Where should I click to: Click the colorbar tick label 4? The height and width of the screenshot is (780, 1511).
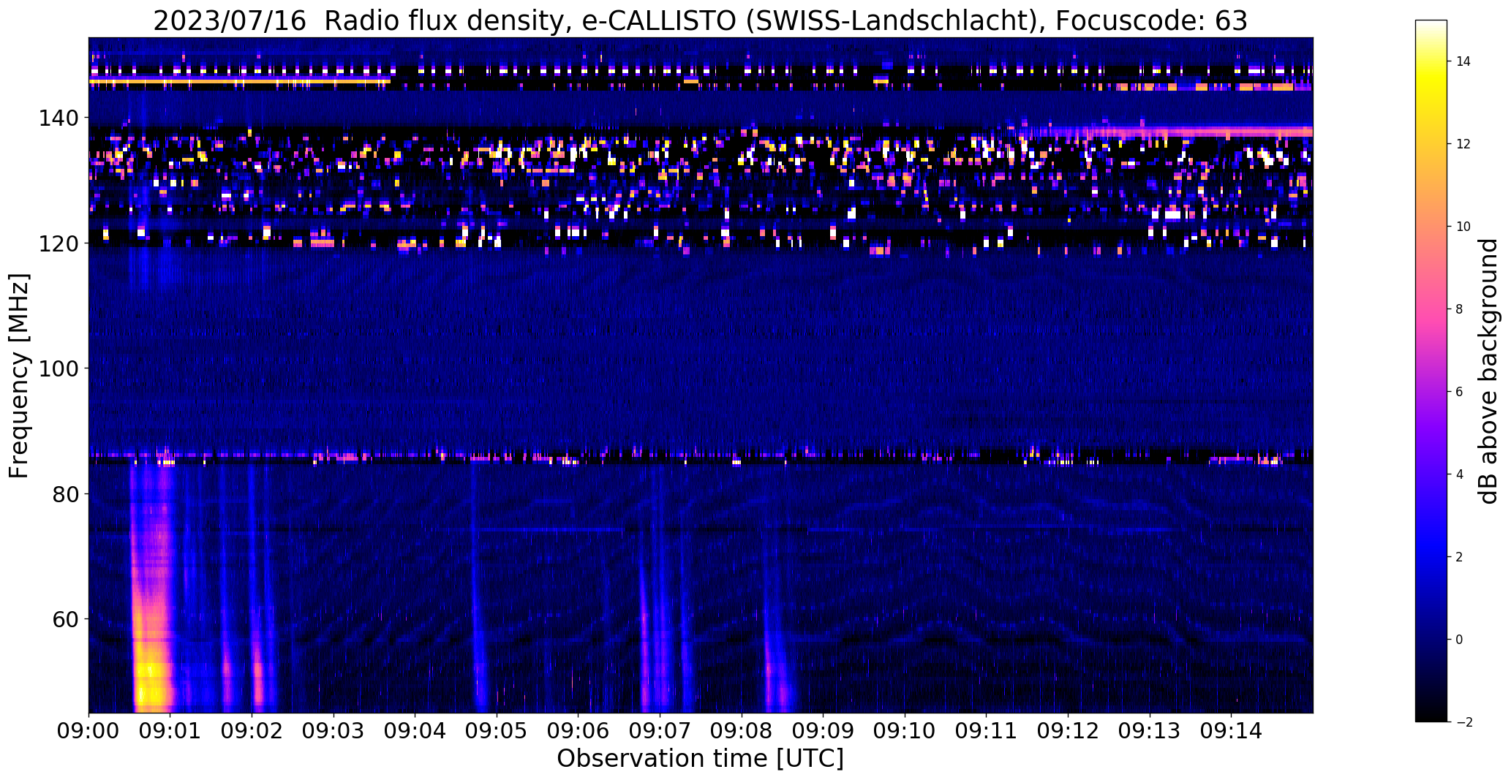(x=1460, y=474)
